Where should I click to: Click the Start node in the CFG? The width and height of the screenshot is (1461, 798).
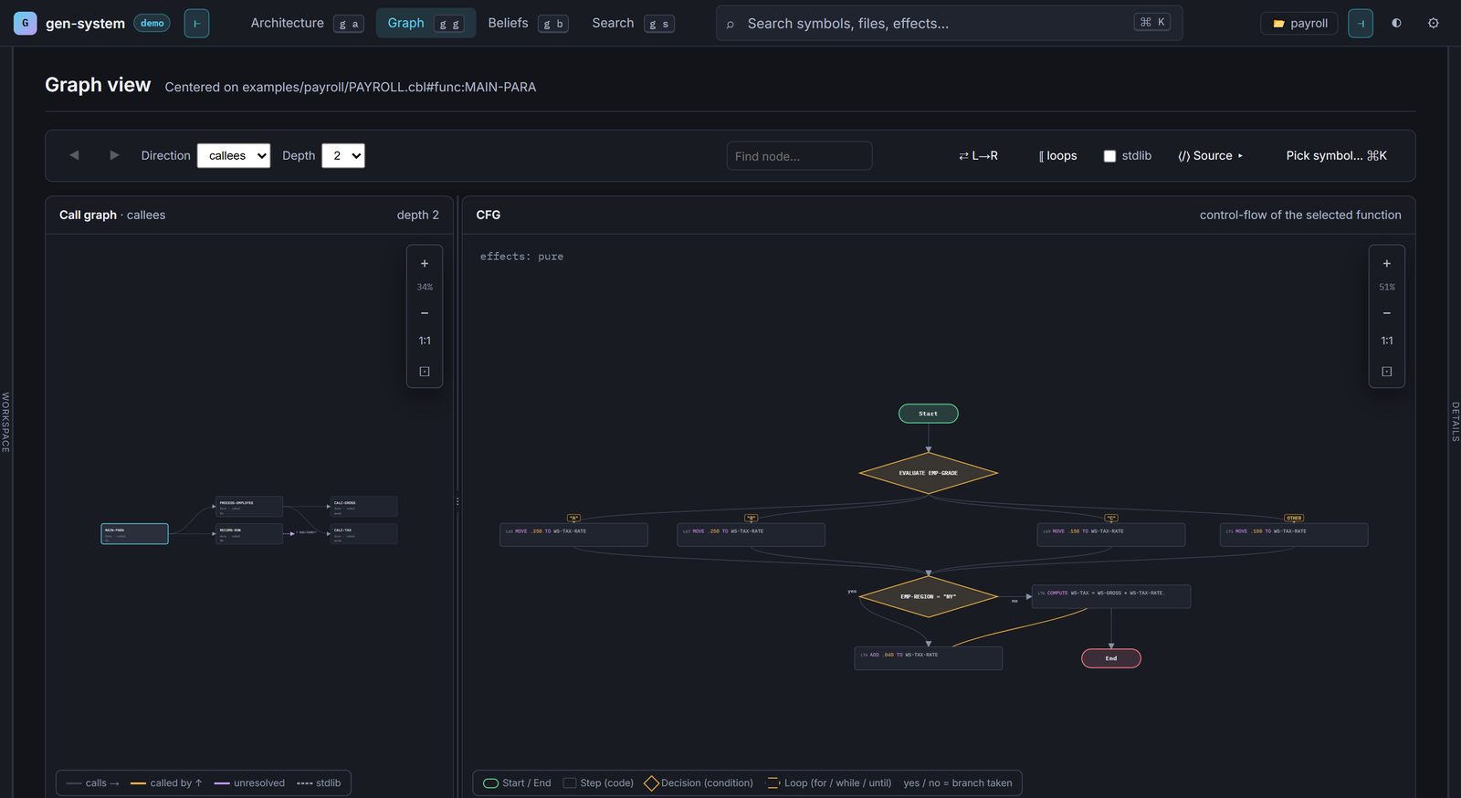(929, 414)
